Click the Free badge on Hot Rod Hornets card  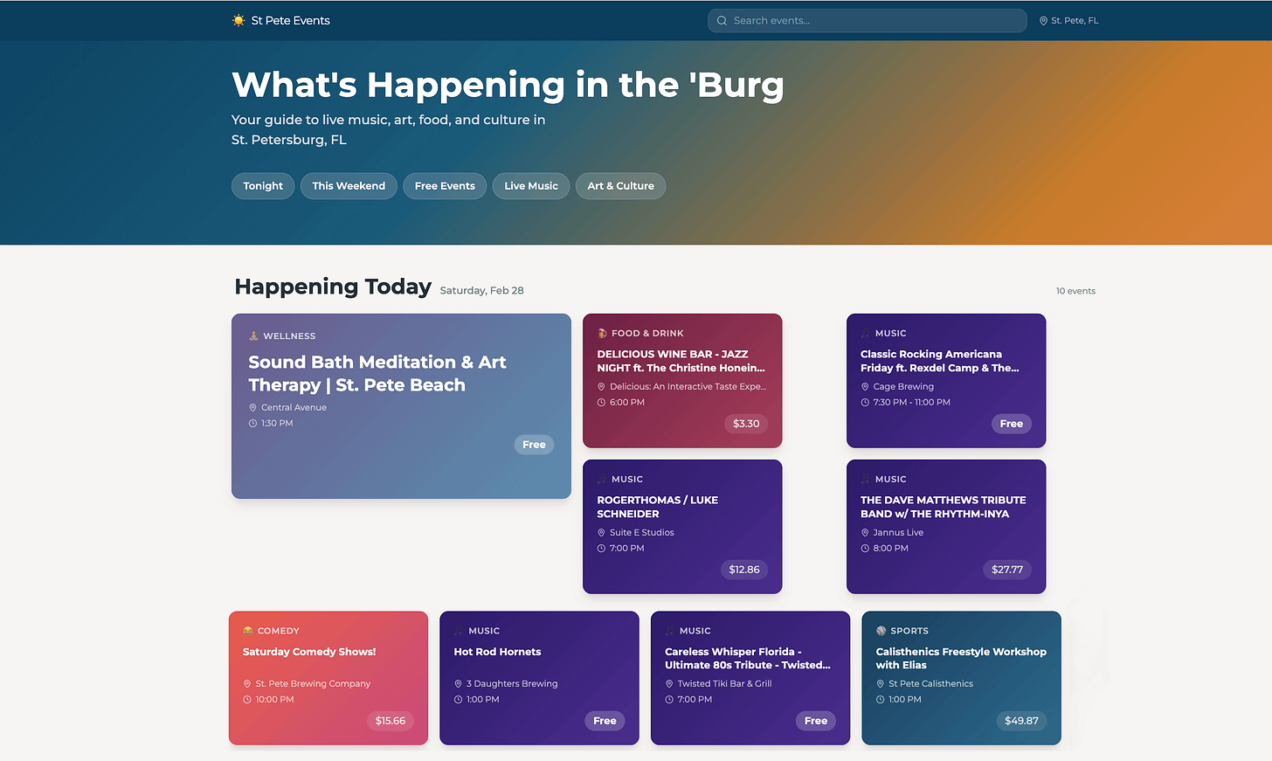tap(605, 721)
